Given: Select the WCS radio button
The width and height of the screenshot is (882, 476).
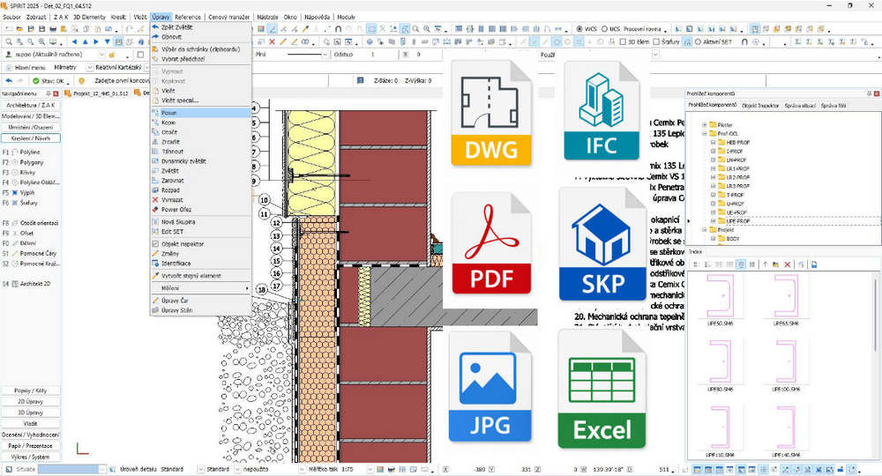Looking at the screenshot, I should pyautogui.click(x=579, y=29).
